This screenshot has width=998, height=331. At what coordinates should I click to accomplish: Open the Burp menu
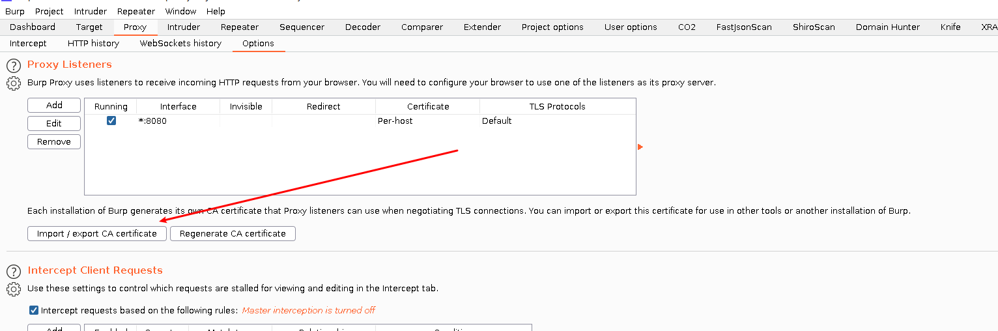tap(15, 11)
